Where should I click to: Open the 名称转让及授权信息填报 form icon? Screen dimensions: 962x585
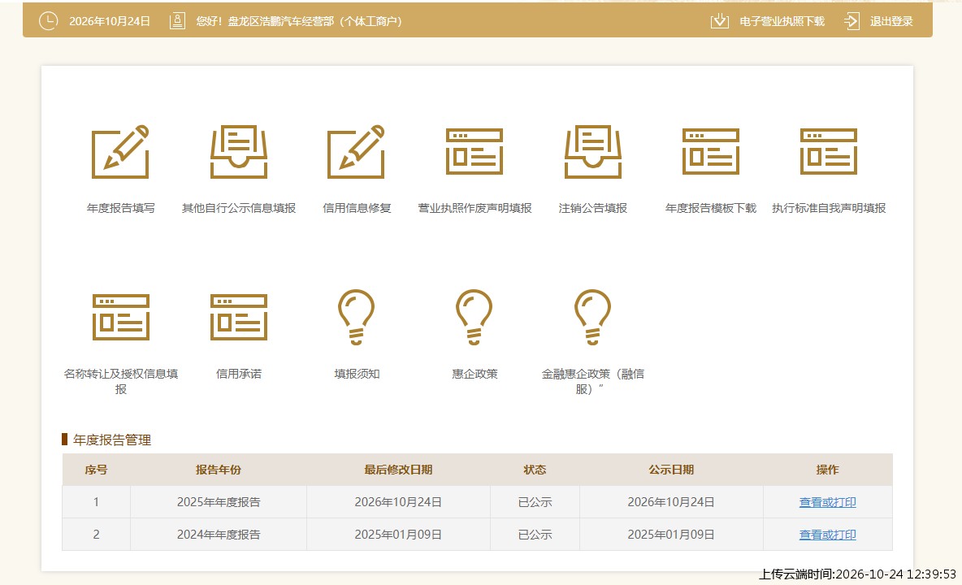[121, 317]
